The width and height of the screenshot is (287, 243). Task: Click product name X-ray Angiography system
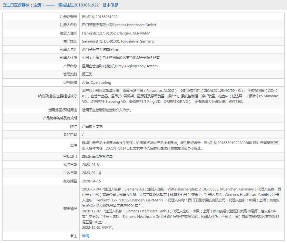point(120,66)
